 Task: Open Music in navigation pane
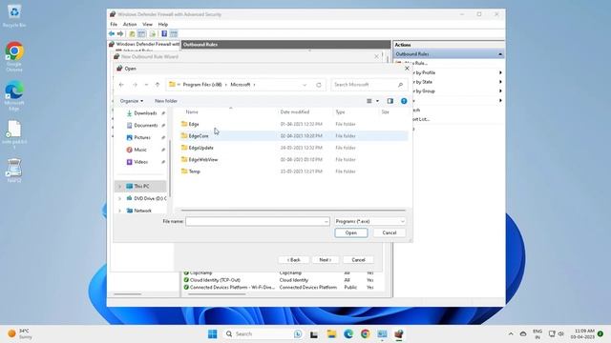[140, 150]
